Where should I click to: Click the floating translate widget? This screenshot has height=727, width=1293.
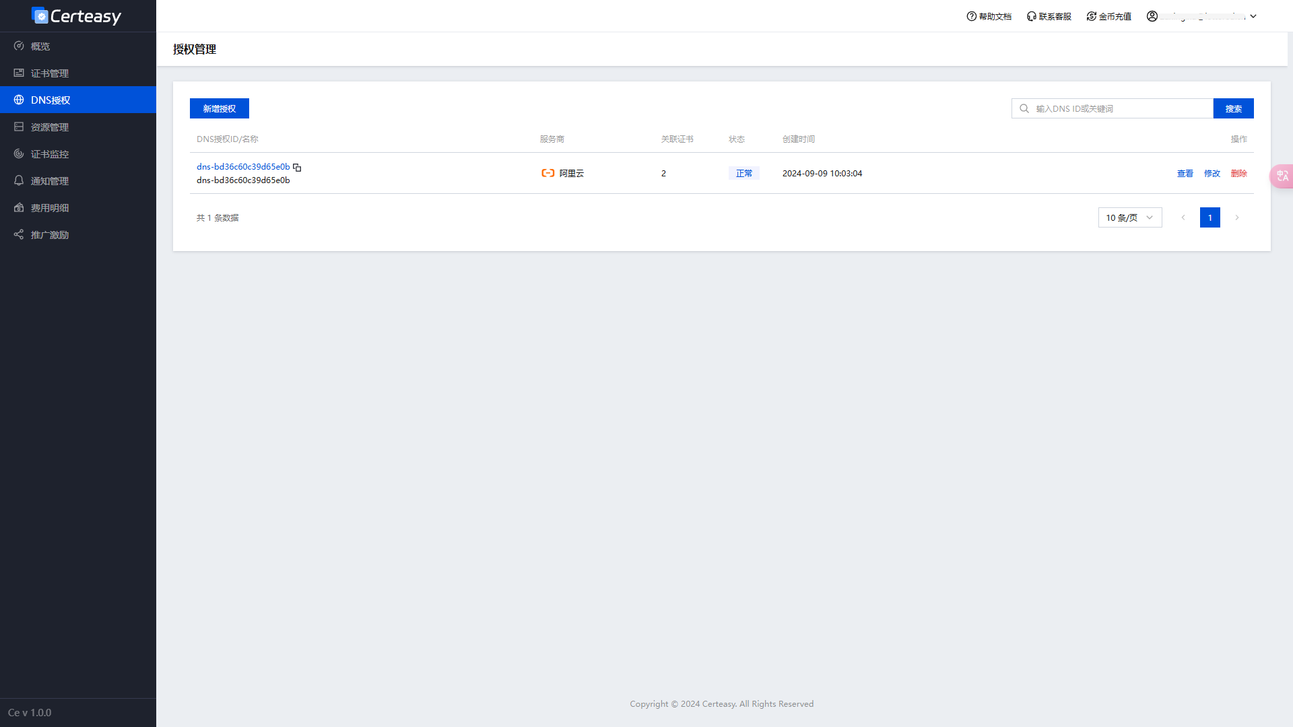1282,176
